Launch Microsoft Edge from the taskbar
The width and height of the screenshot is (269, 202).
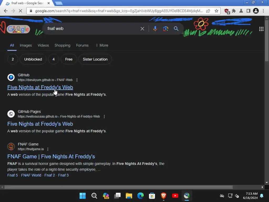pos(141,196)
